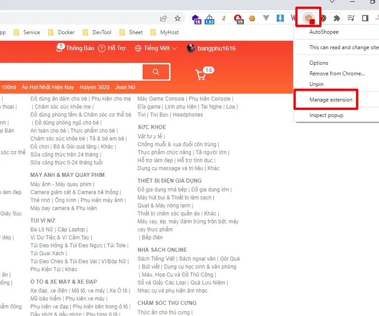Open the blue download arrow extension
Image resolution: width=379 pixels, height=316 pixels.
point(280,18)
